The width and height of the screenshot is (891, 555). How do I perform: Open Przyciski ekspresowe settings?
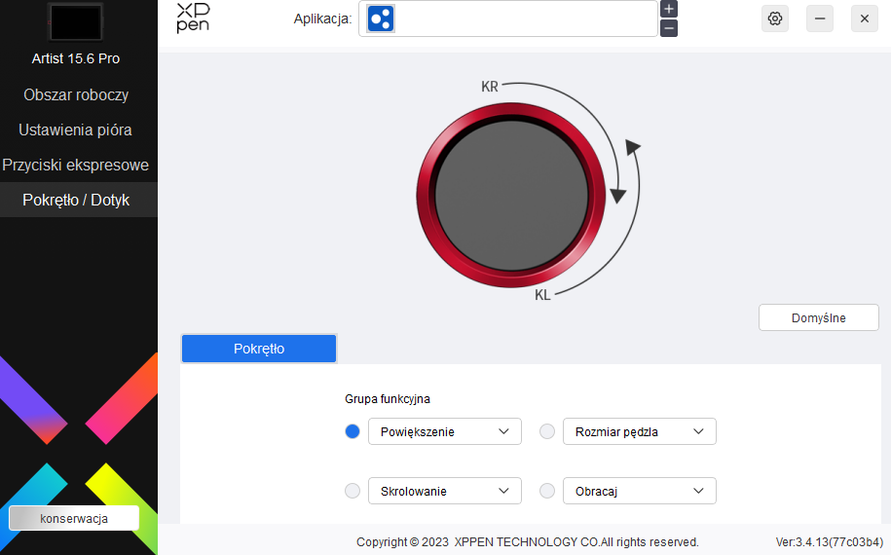tap(76, 165)
